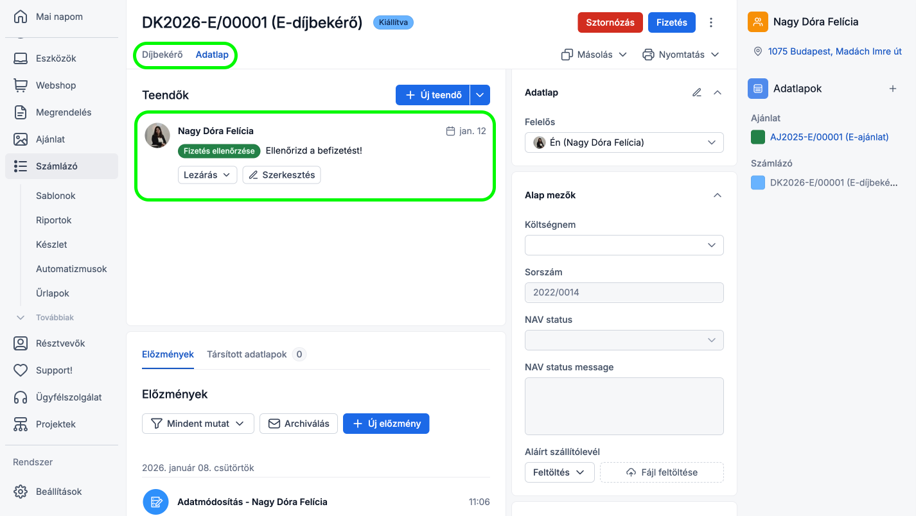The image size is (916, 516).
Task: Open the Felelős dropdown
Action: point(624,142)
